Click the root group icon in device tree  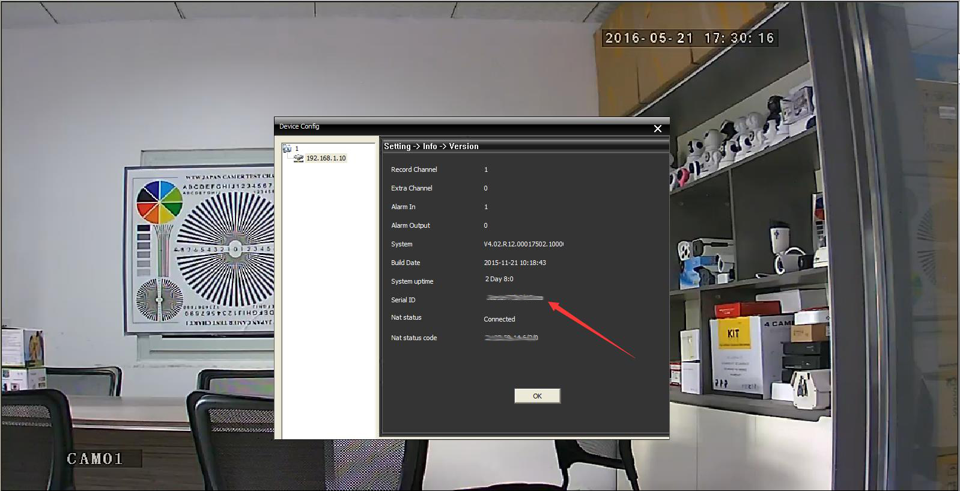287,148
